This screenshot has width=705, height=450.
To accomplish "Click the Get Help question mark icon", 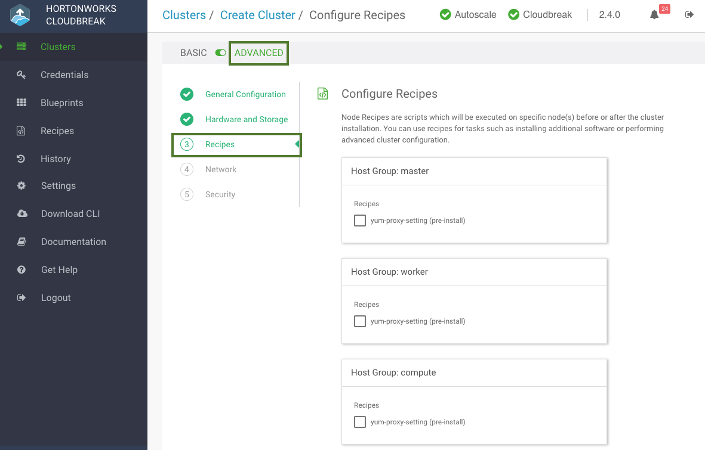I will tap(21, 269).
